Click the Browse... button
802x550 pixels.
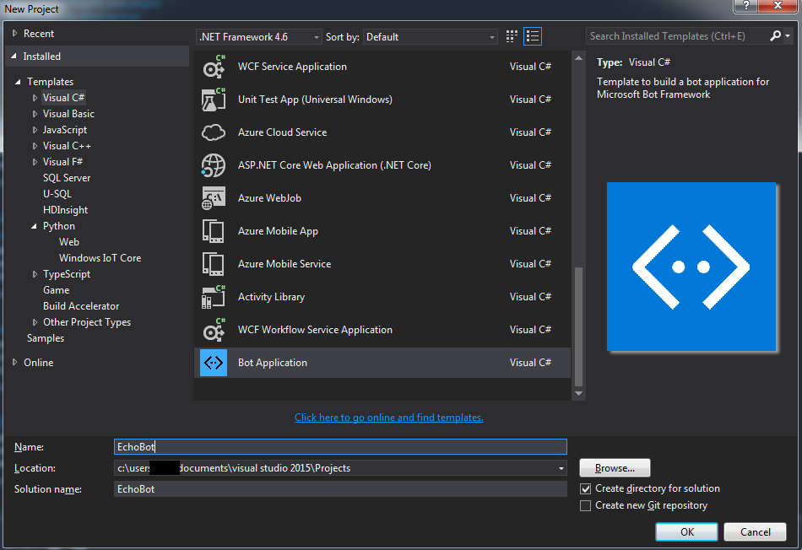pyautogui.click(x=615, y=467)
